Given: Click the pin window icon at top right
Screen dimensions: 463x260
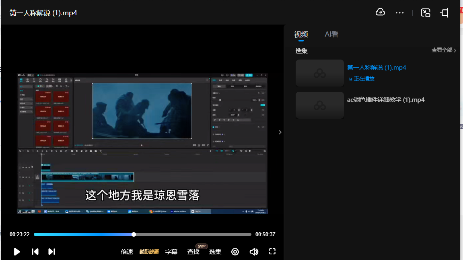Looking at the screenshot, I should (444, 13).
